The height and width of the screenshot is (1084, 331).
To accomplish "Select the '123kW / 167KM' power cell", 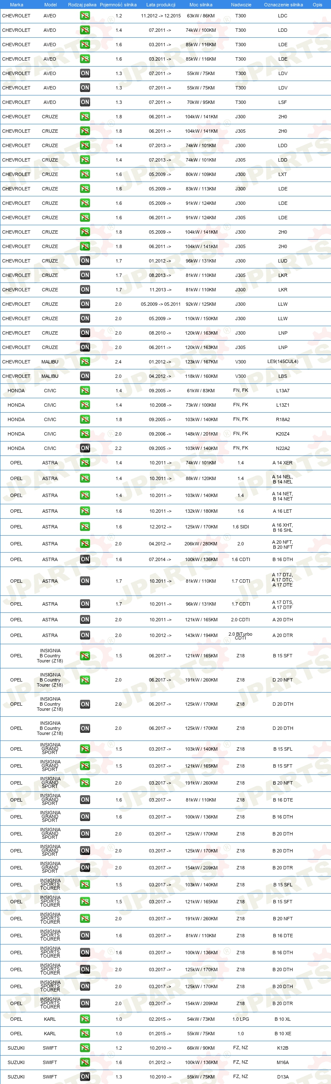I will [x=201, y=362].
